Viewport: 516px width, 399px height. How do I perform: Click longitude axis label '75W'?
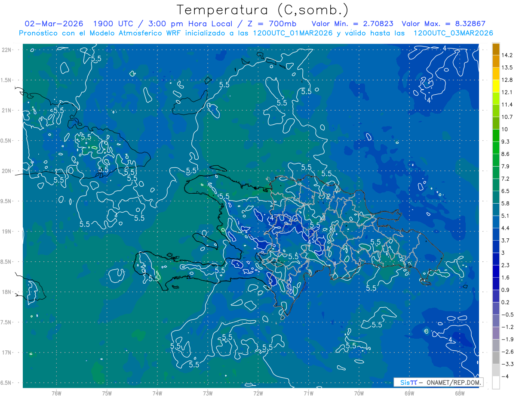[107, 393]
